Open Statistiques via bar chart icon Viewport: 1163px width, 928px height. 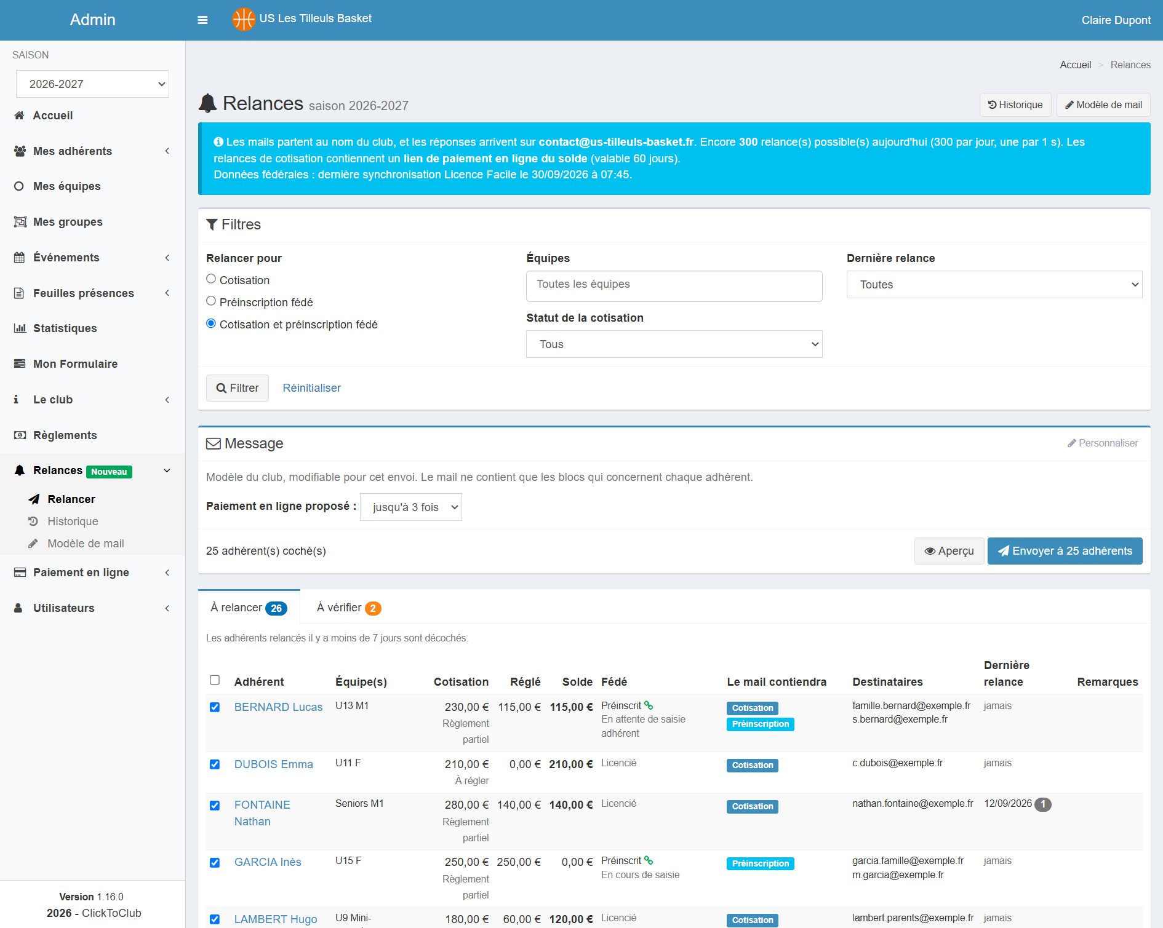(20, 328)
